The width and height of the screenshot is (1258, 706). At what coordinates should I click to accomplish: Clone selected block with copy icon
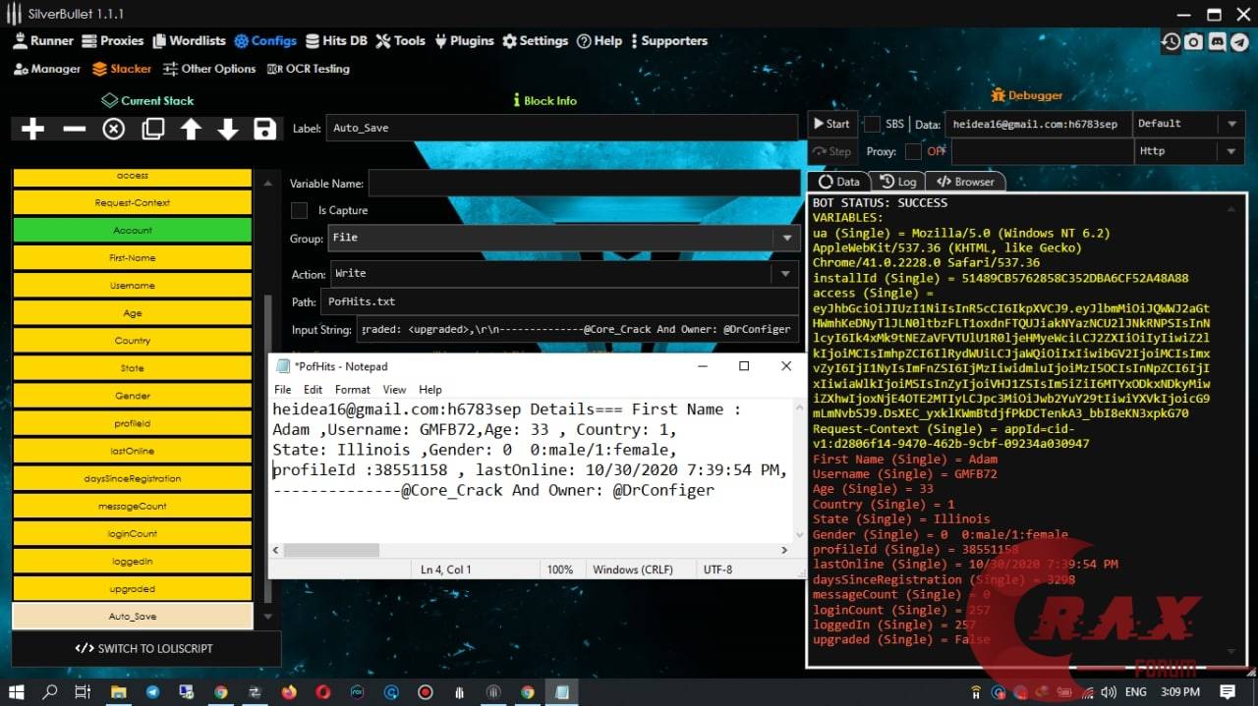[x=152, y=130]
